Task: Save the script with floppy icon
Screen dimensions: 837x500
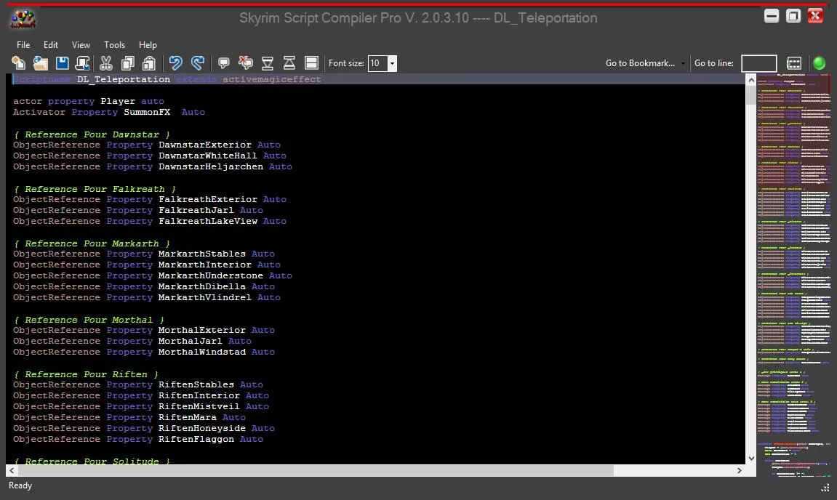Action: tap(63, 63)
